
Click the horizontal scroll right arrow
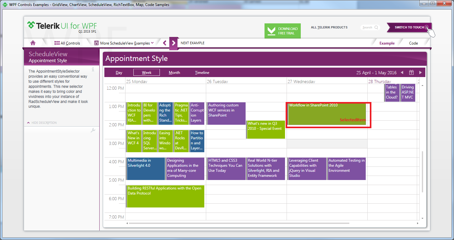coord(418,223)
